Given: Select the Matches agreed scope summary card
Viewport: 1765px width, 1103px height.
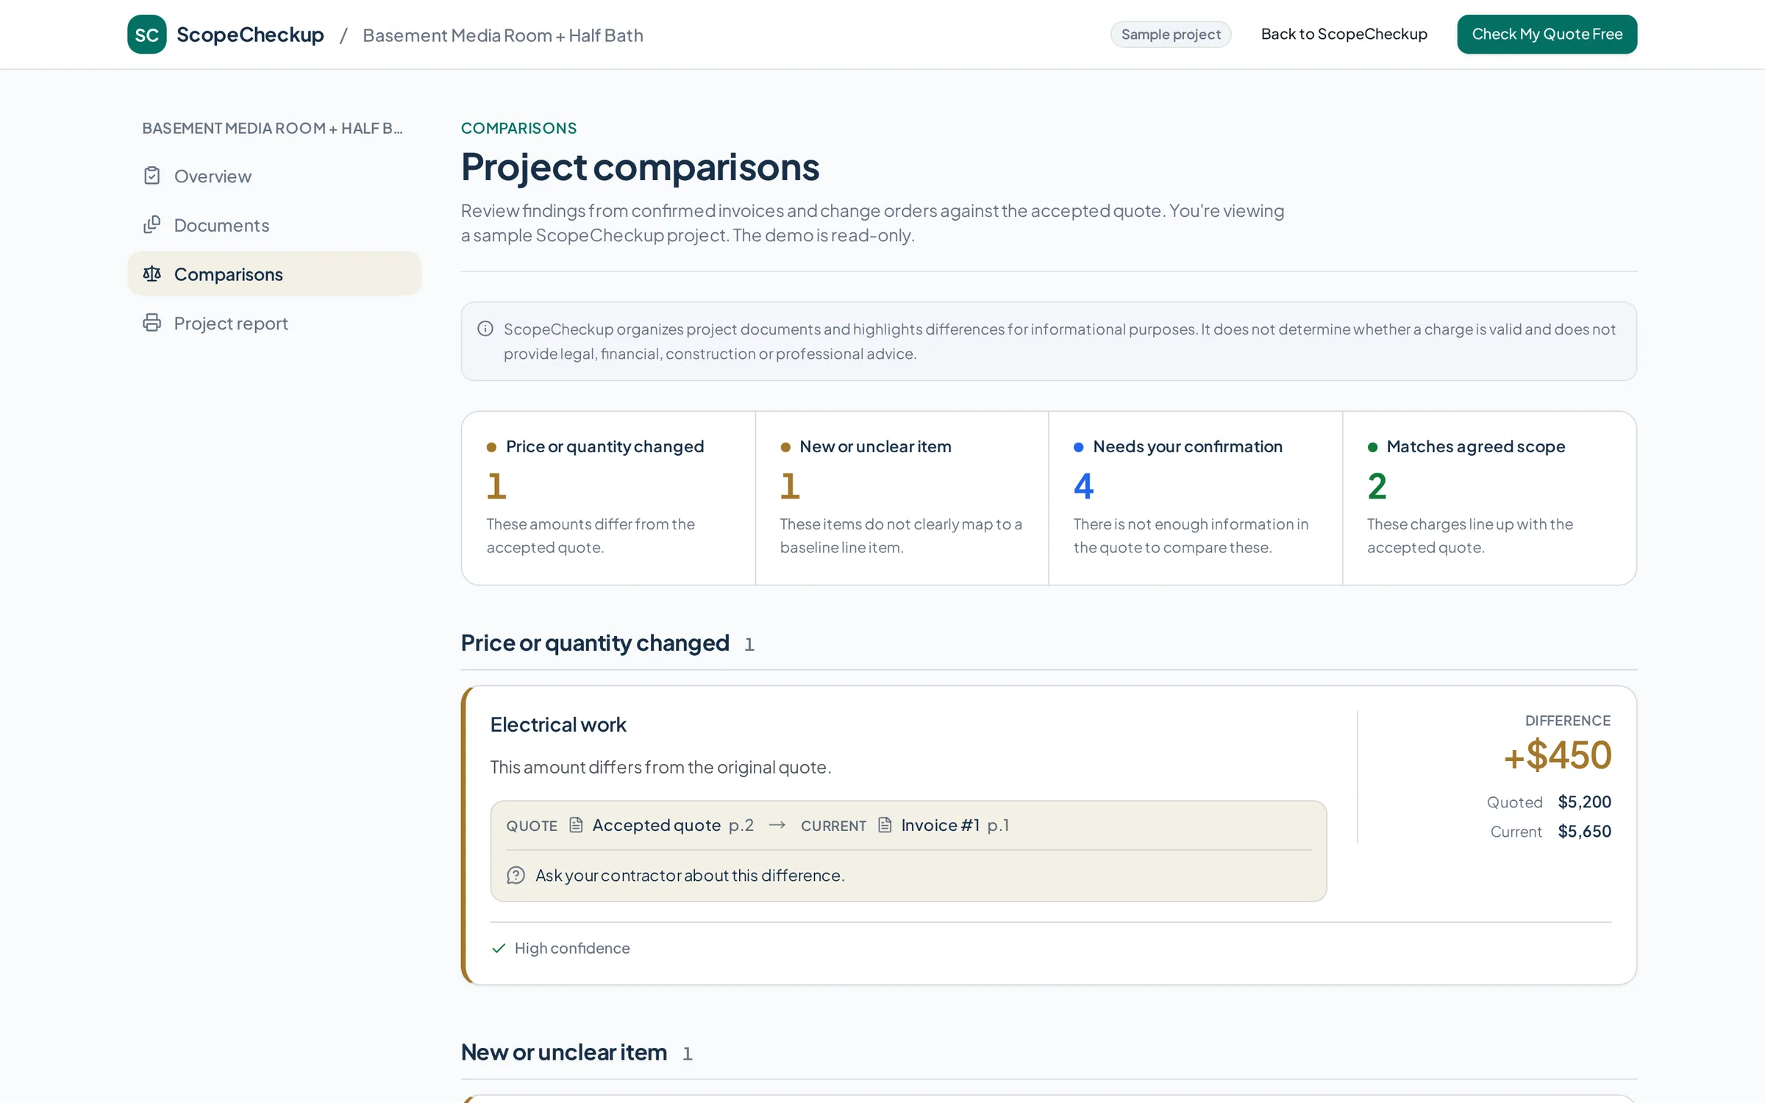Looking at the screenshot, I should [1489, 498].
